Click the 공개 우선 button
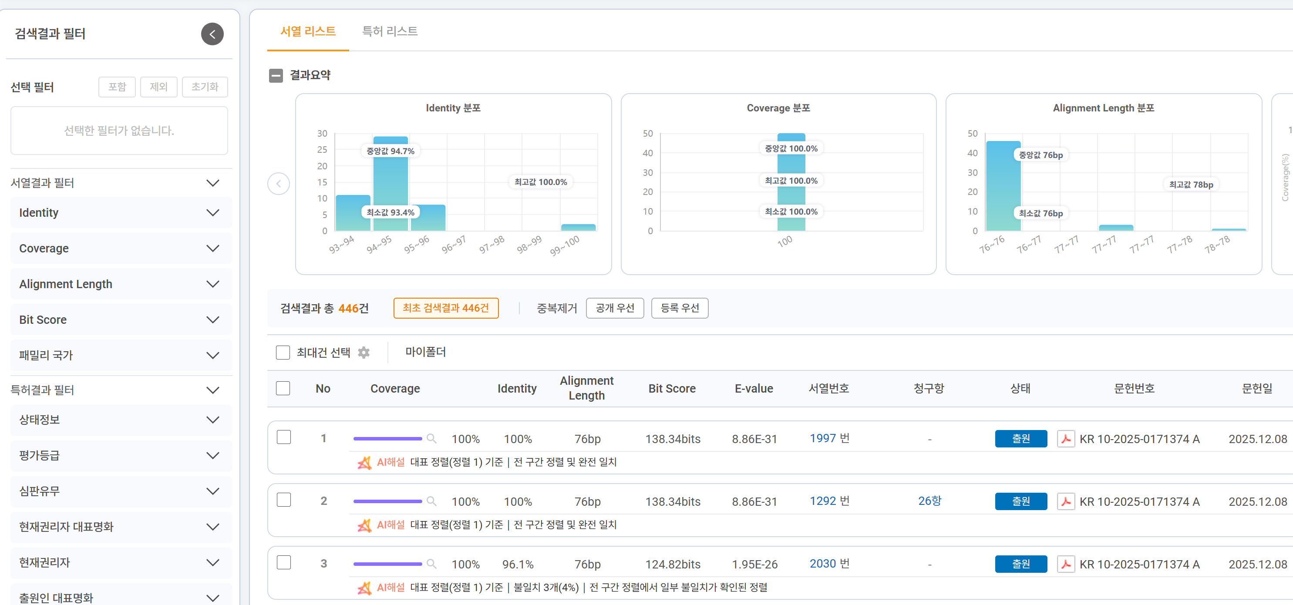This screenshot has height=605, width=1293. (615, 308)
